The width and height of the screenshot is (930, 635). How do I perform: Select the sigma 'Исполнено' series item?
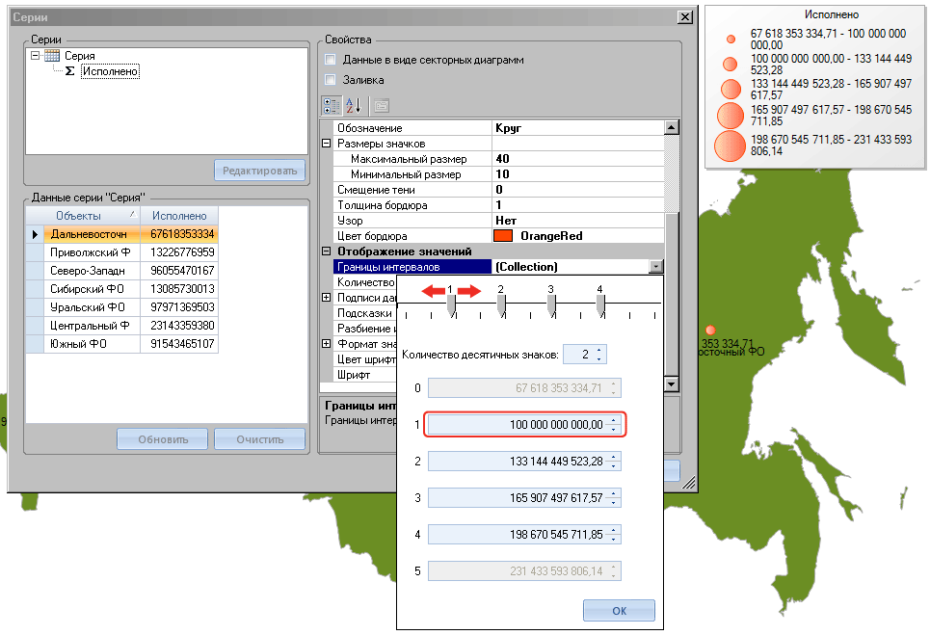click(110, 71)
